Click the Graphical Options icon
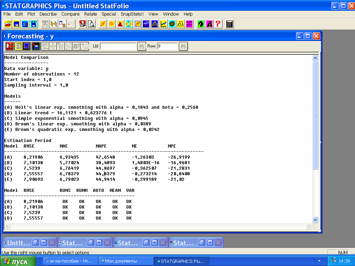 point(26,46)
